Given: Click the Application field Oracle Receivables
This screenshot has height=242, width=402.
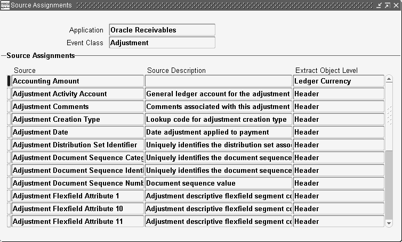Looking at the screenshot, I should pos(162,30).
